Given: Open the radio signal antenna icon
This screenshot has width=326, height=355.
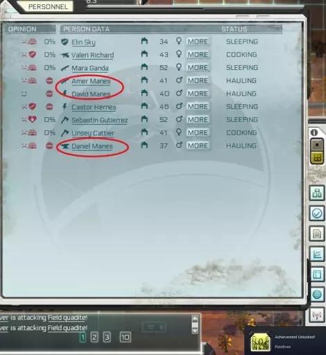Looking at the screenshot, I should pyautogui.click(x=317, y=315).
